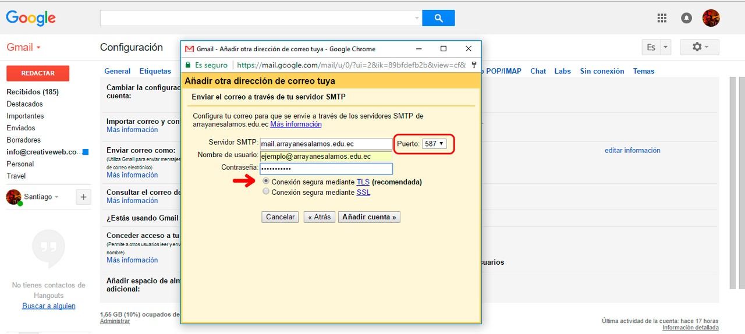Screen dimensions: 745x334
Task: Click the Administrar storage link
Action: (x=115, y=321)
